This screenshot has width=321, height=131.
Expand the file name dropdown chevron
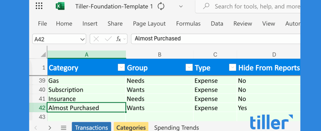[181, 6]
